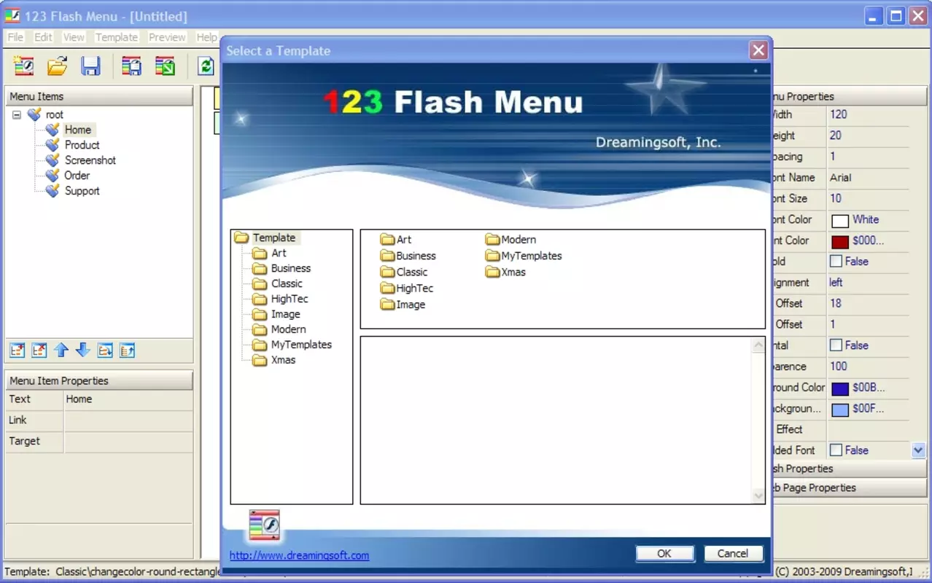Click the move-item-to-sublevel icon under Menu Items
The image size is (932, 583).
(x=105, y=351)
